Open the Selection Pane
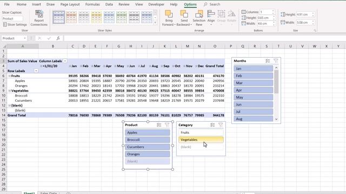 (x=199, y=18)
